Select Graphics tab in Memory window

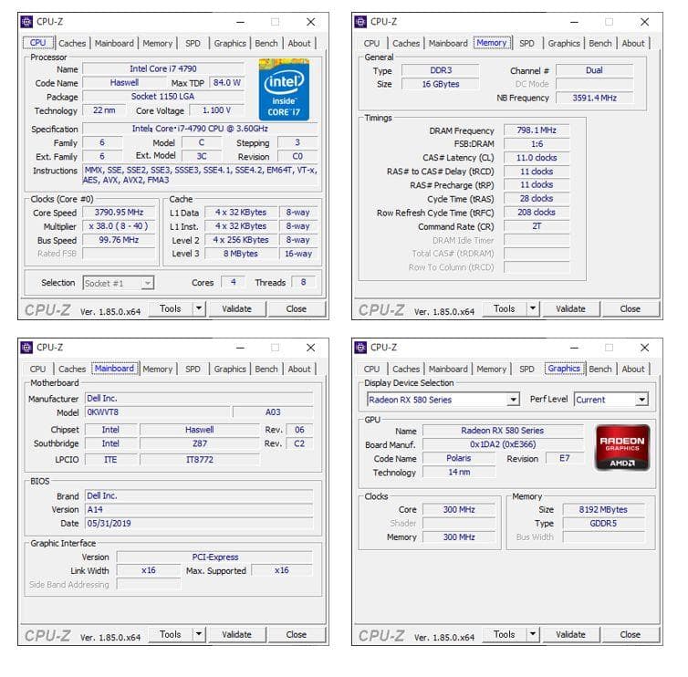coord(564,44)
